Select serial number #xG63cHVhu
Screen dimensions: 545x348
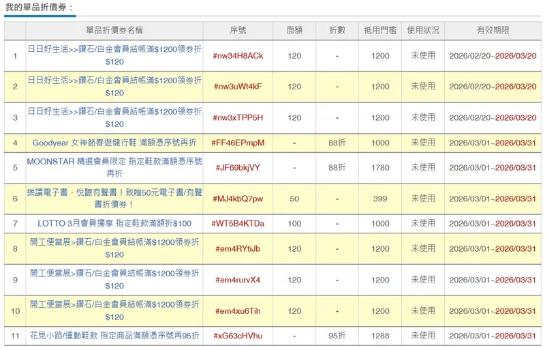[238, 336]
